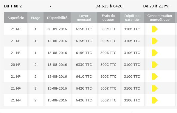Click yellow energy arrow in last table row
Viewport: 177px width, 113px height.
click(x=155, y=100)
